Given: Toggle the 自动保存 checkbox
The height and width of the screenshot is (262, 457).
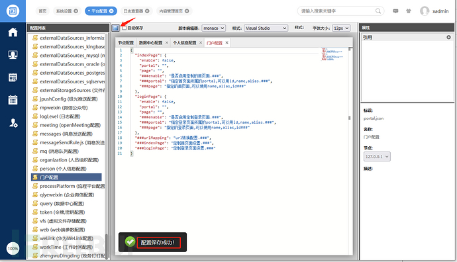Looking at the screenshot, I should (125, 28).
